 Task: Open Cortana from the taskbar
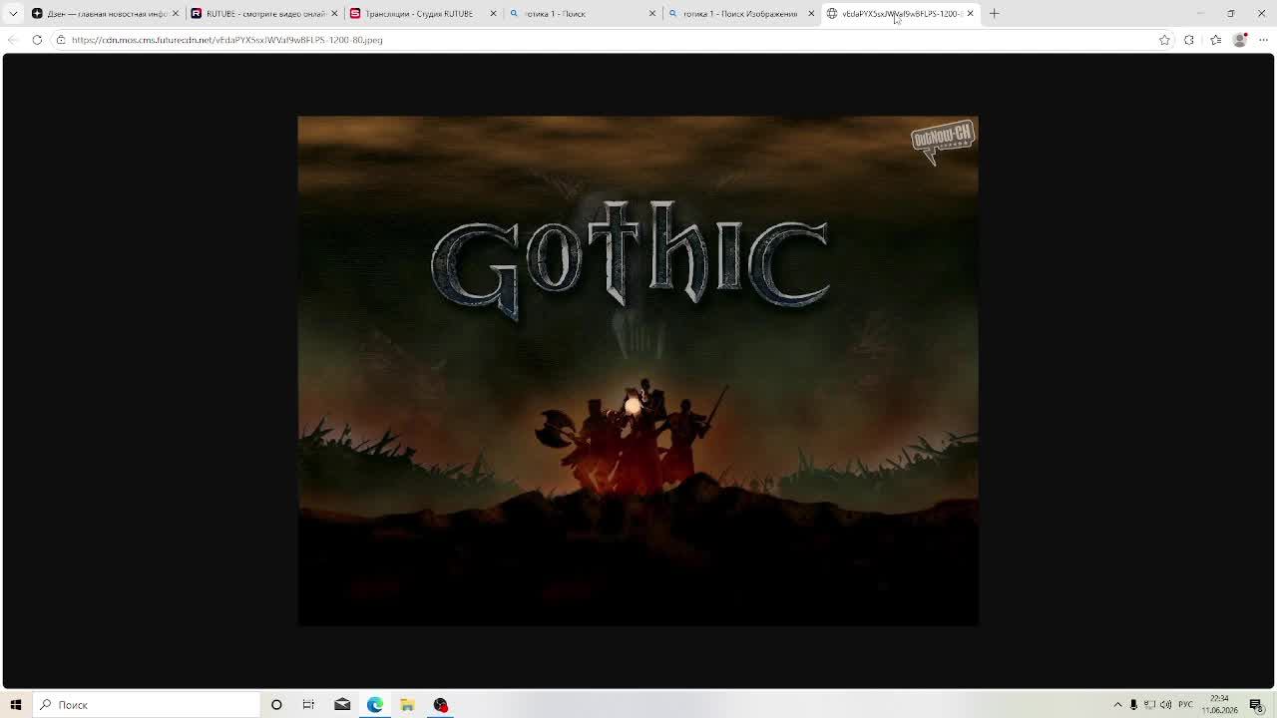pos(276,705)
